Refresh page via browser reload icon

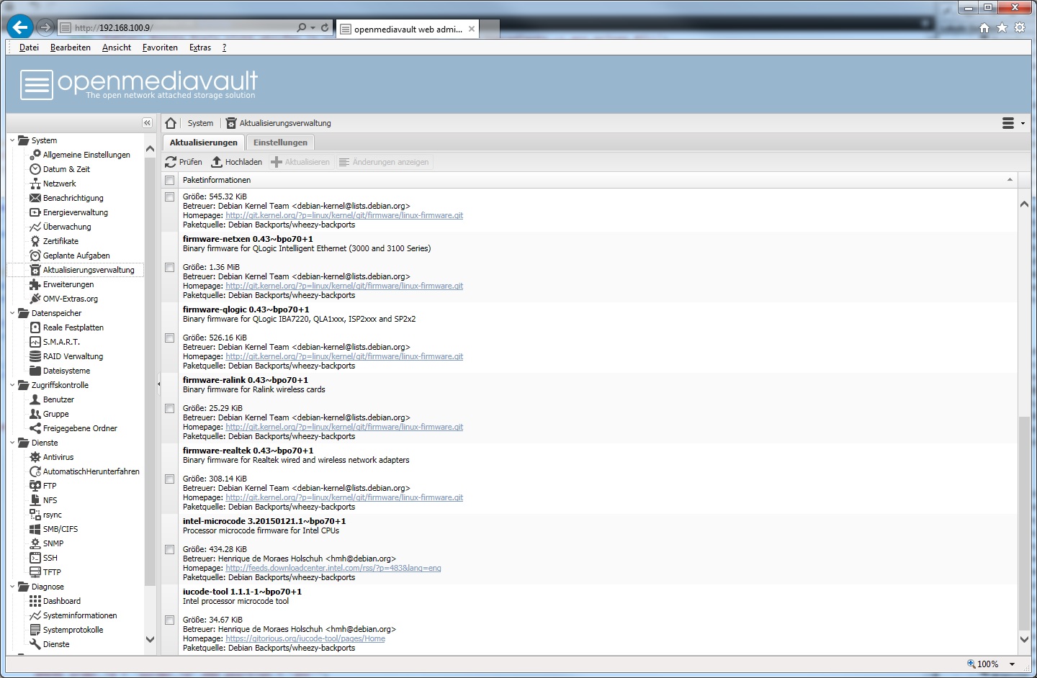(325, 27)
